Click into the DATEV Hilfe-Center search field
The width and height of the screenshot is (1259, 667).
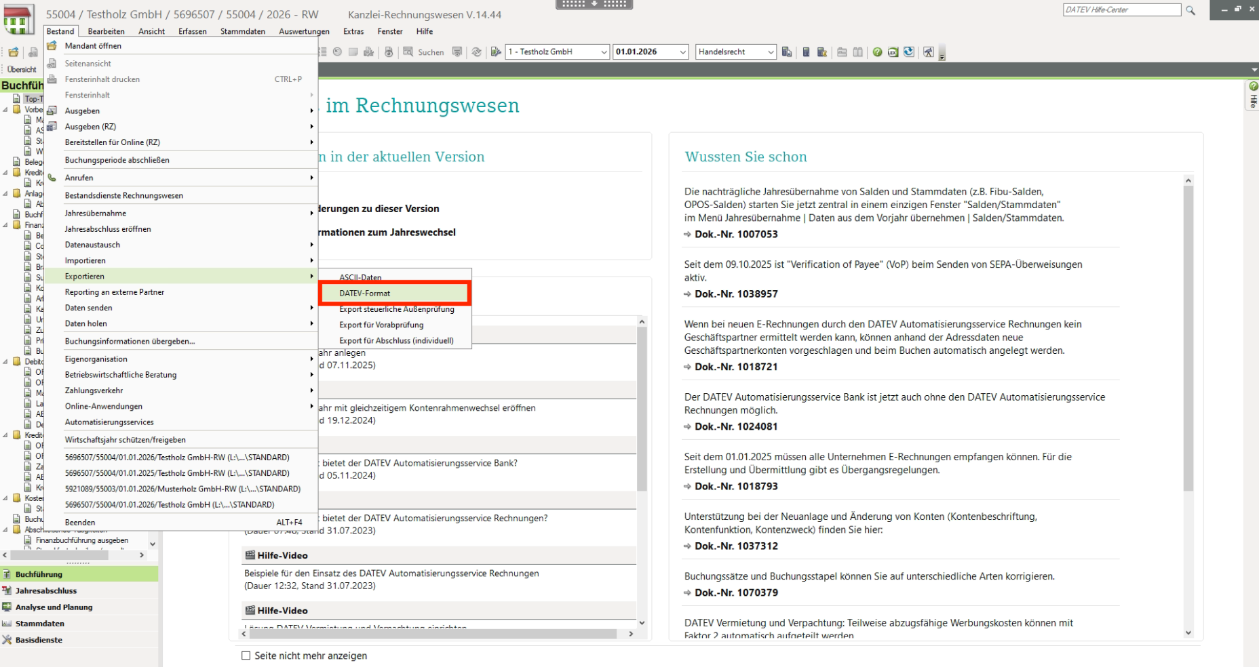coord(1122,9)
